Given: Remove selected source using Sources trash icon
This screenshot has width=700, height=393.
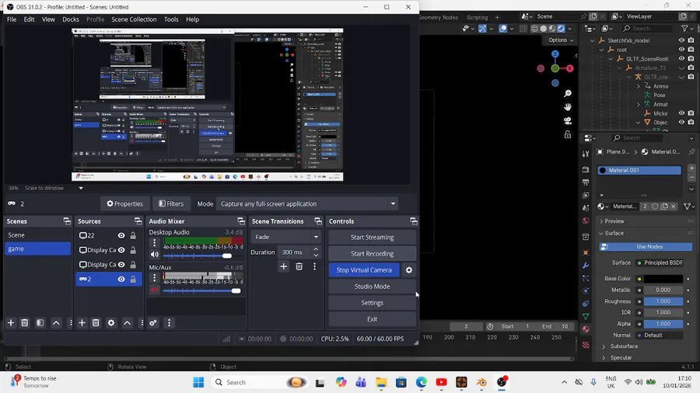Looking at the screenshot, I should pyautogui.click(x=96, y=322).
